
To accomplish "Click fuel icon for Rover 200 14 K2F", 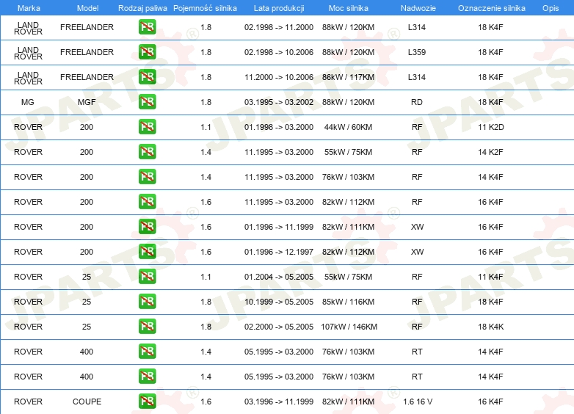I will 147,151.
